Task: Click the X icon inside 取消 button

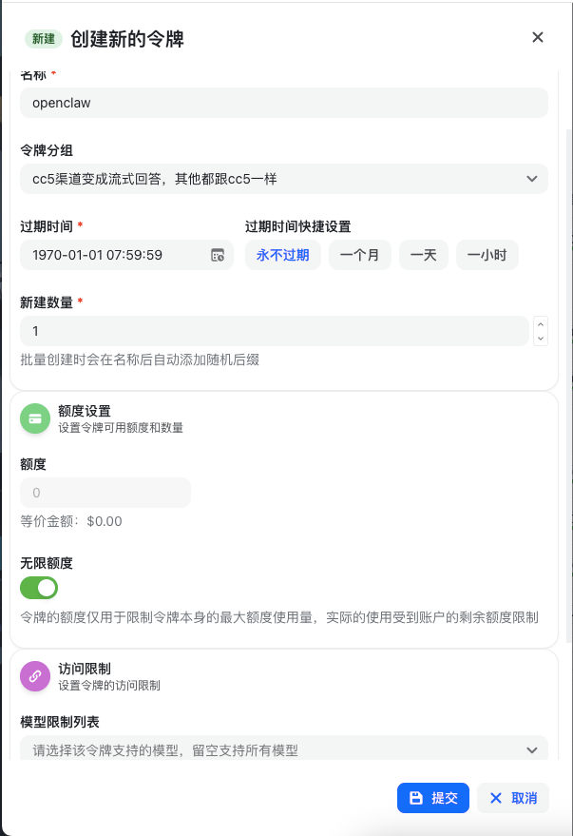Action: point(493,798)
